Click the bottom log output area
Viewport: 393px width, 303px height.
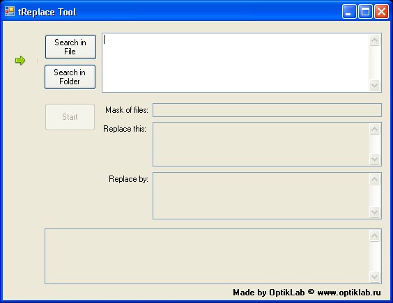point(207,256)
